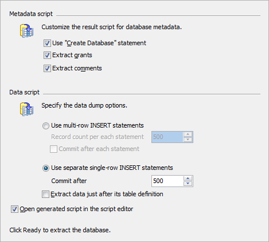Uncheck Use "Create Database" statement
The image size is (269, 242).
[x=47, y=43]
